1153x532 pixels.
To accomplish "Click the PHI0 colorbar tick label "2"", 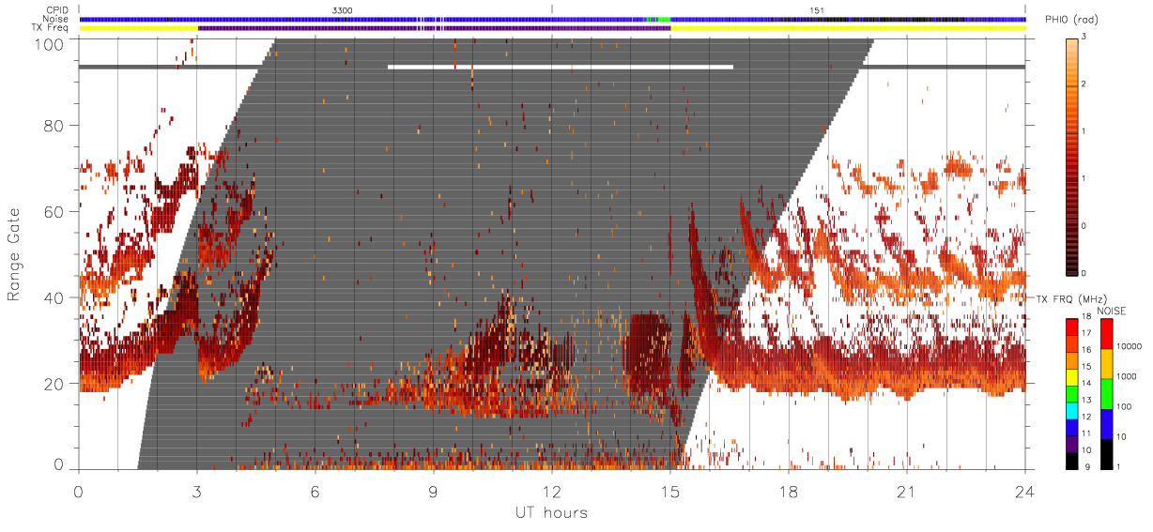I will click(1085, 84).
